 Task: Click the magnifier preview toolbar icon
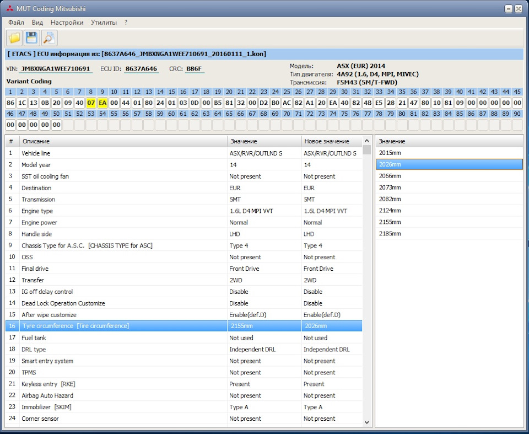click(x=49, y=38)
